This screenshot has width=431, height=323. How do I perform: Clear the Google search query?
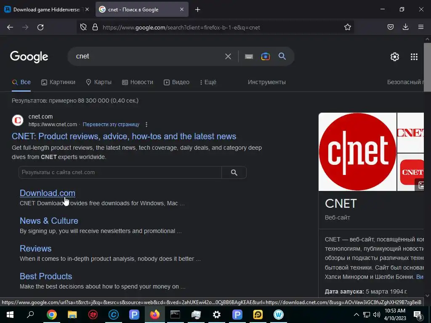[228, 57]
